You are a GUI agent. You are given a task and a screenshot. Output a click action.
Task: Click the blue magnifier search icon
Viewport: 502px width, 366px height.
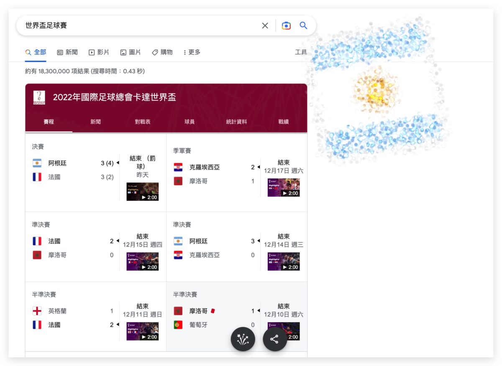click(x=304, y=26)
